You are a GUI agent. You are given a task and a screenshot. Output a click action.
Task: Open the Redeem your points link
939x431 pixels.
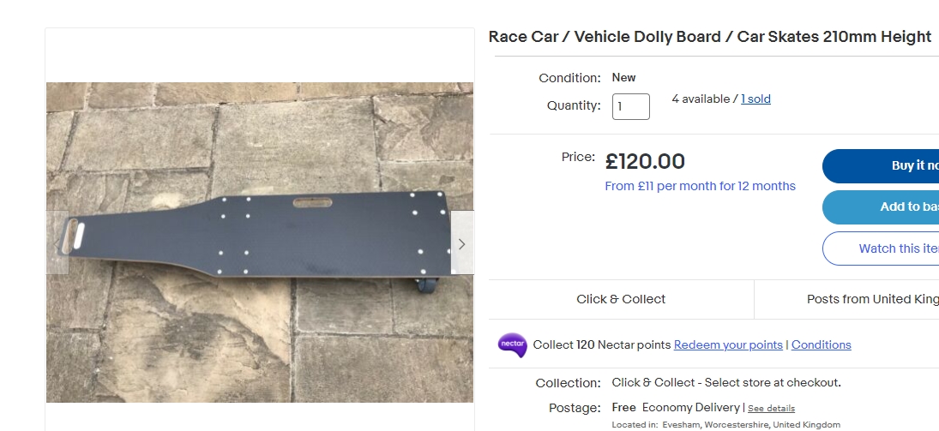point(728,344)
